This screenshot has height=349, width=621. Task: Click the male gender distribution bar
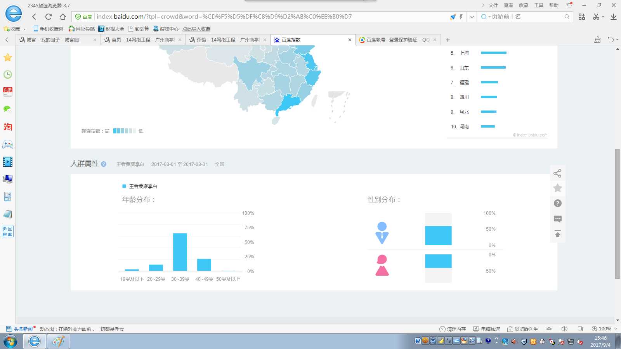click(438, 235)
